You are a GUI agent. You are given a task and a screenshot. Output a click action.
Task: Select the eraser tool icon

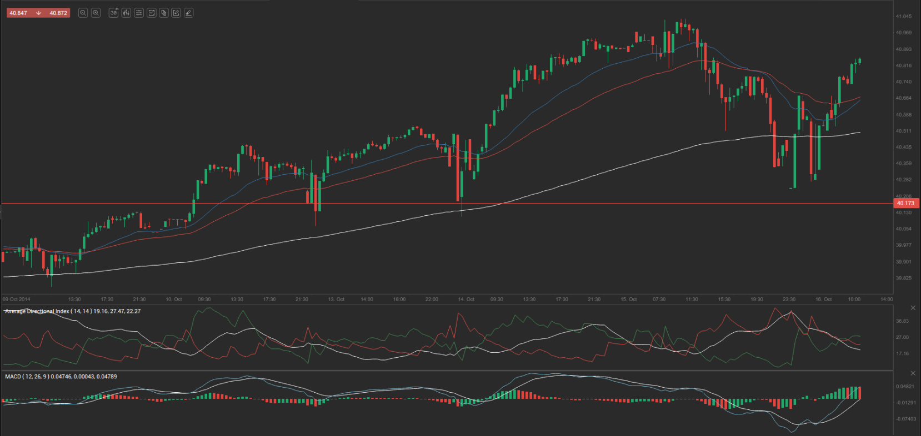pos(189,13)
